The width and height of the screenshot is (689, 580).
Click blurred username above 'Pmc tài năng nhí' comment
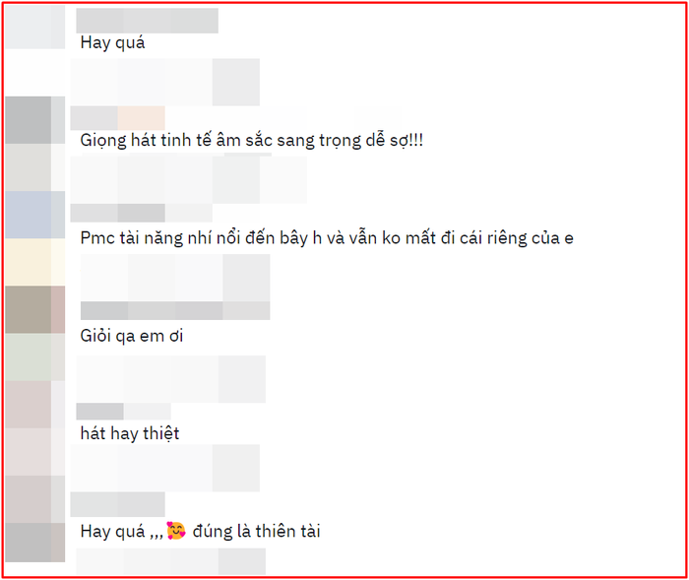(141, 213)
